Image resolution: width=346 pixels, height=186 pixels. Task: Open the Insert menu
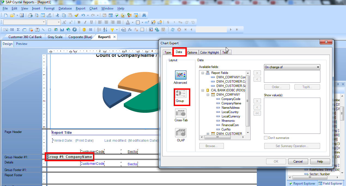[x=36, y=8]
